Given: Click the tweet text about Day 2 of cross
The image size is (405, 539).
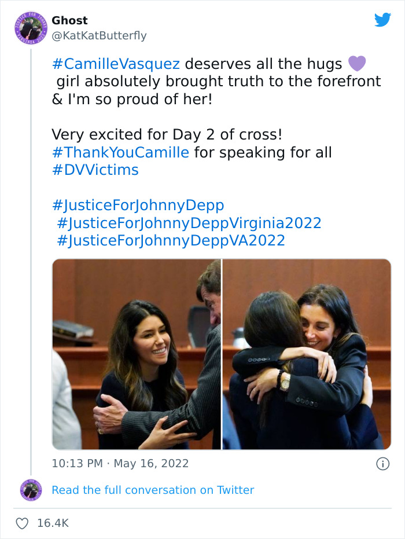Looking at the screenshot, I should click(x=167, y=135).
